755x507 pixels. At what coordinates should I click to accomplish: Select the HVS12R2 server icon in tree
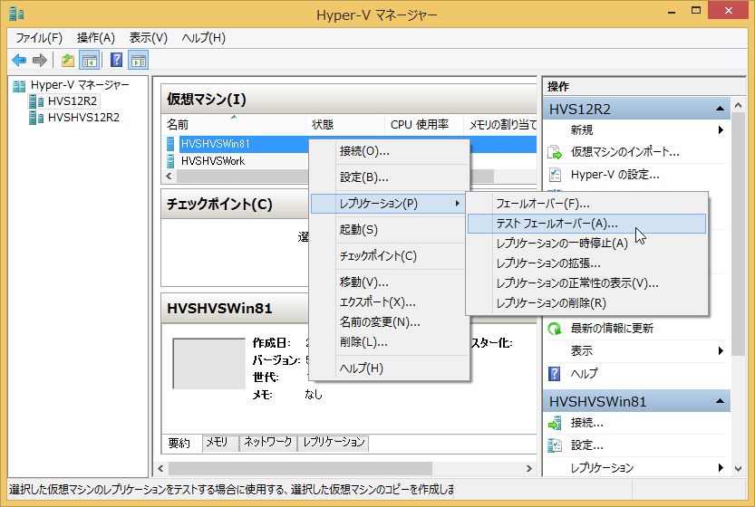tap(36, 101)
